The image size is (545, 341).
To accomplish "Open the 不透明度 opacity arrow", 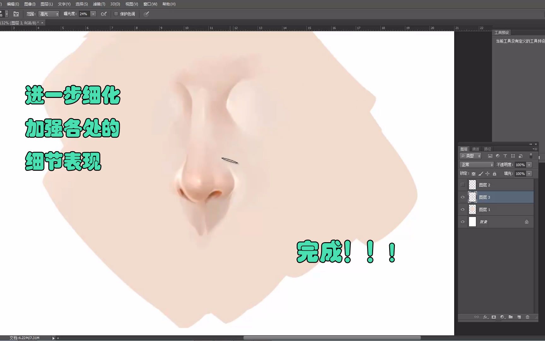I will pos(529,165).
